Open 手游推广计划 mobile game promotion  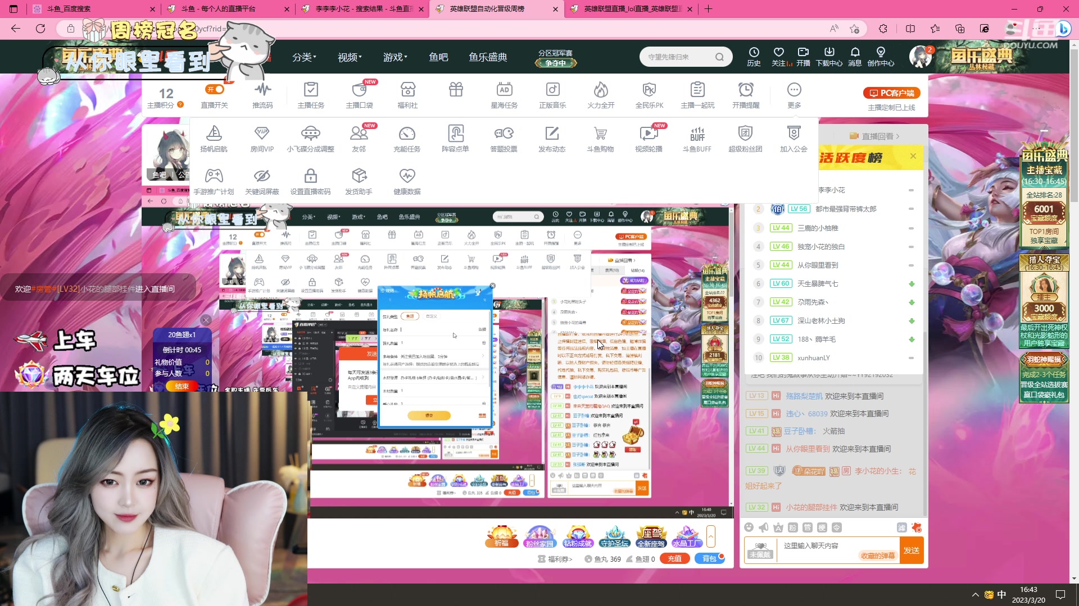click(x=214, y=182)
